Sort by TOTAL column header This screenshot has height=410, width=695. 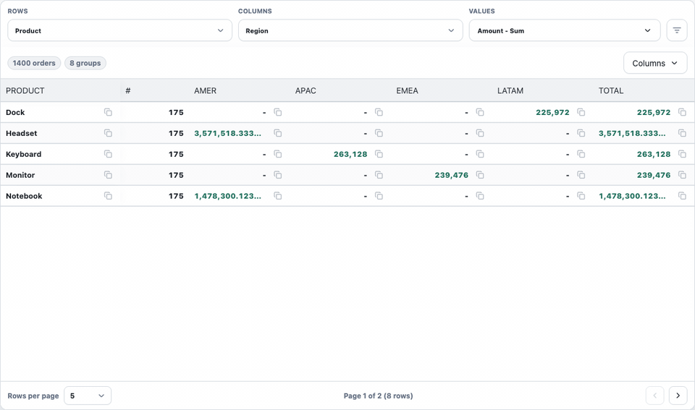point(611,90)
